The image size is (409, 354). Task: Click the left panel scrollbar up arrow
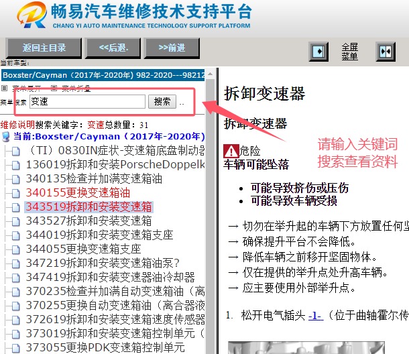tap(211, 74)
